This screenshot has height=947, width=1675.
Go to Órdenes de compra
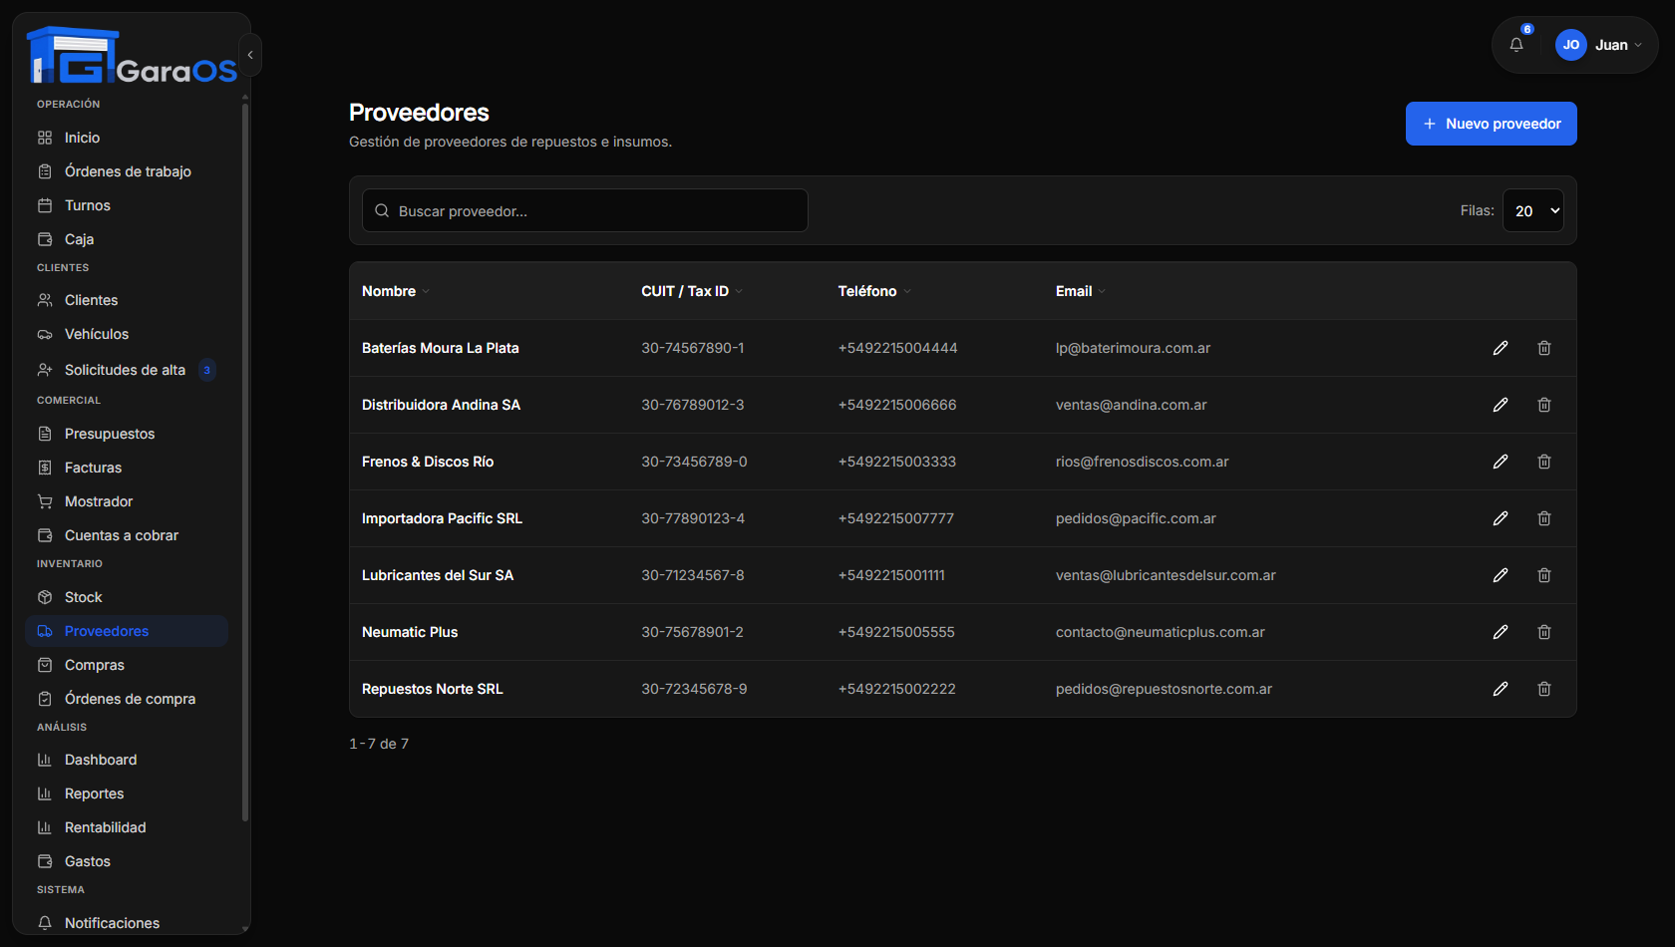[x=127, y=699]
